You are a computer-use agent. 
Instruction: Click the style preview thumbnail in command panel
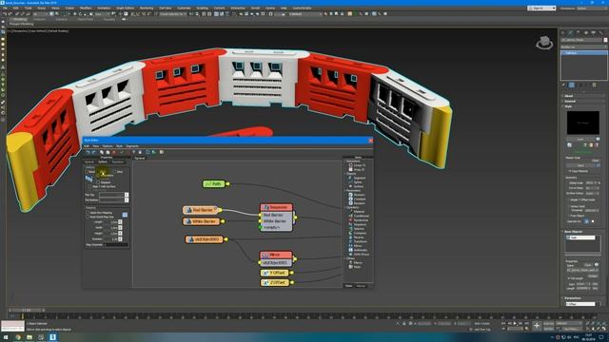click(x=582, y=123)
